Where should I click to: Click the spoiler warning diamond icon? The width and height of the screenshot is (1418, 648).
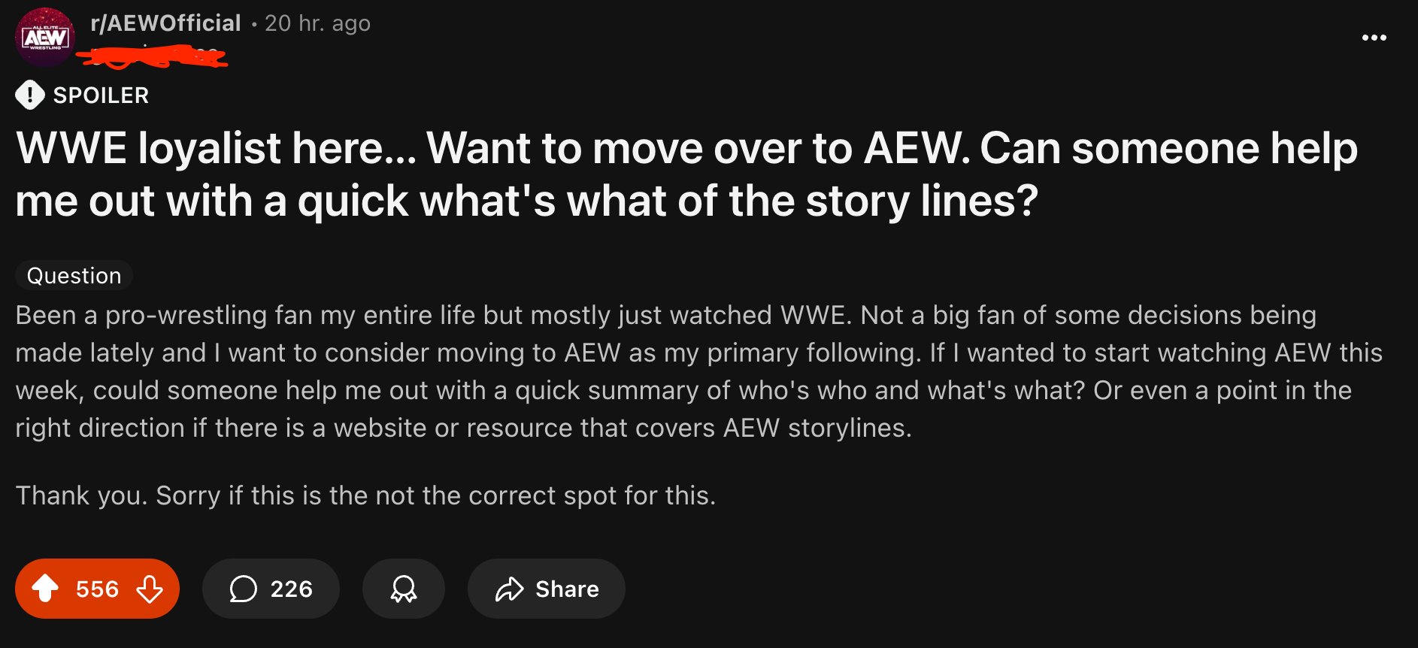coord(30,95)
